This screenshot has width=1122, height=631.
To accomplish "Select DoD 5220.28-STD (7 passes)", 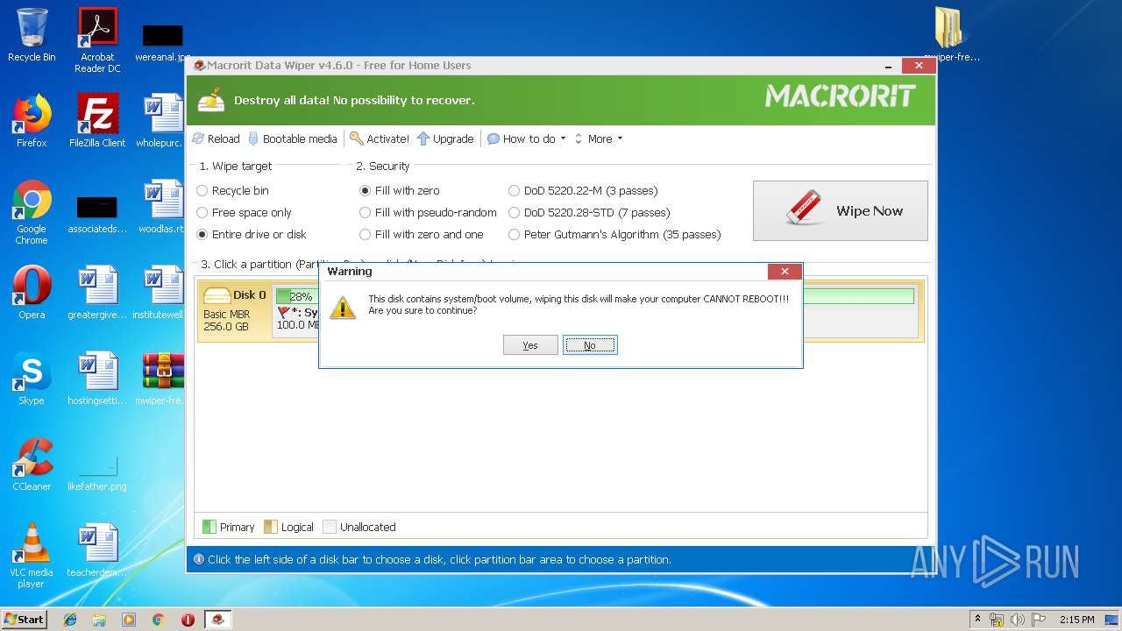I will 589,212.
